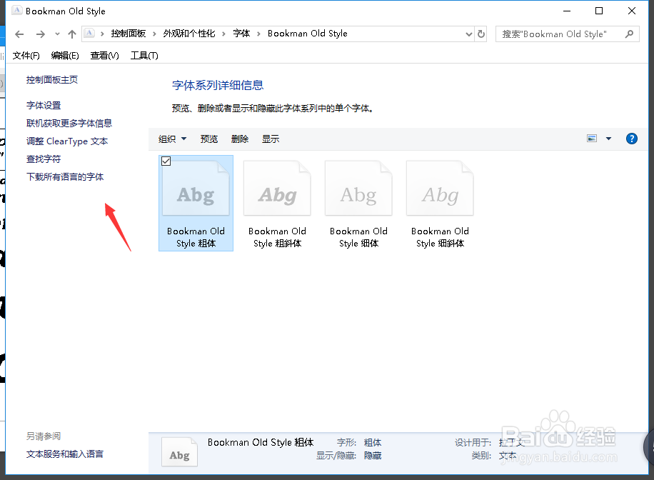Image resolution: width=654 pixels, height=480 pixels.
Task: Close the Bookman Old Style window
Action: click(632, 11)
